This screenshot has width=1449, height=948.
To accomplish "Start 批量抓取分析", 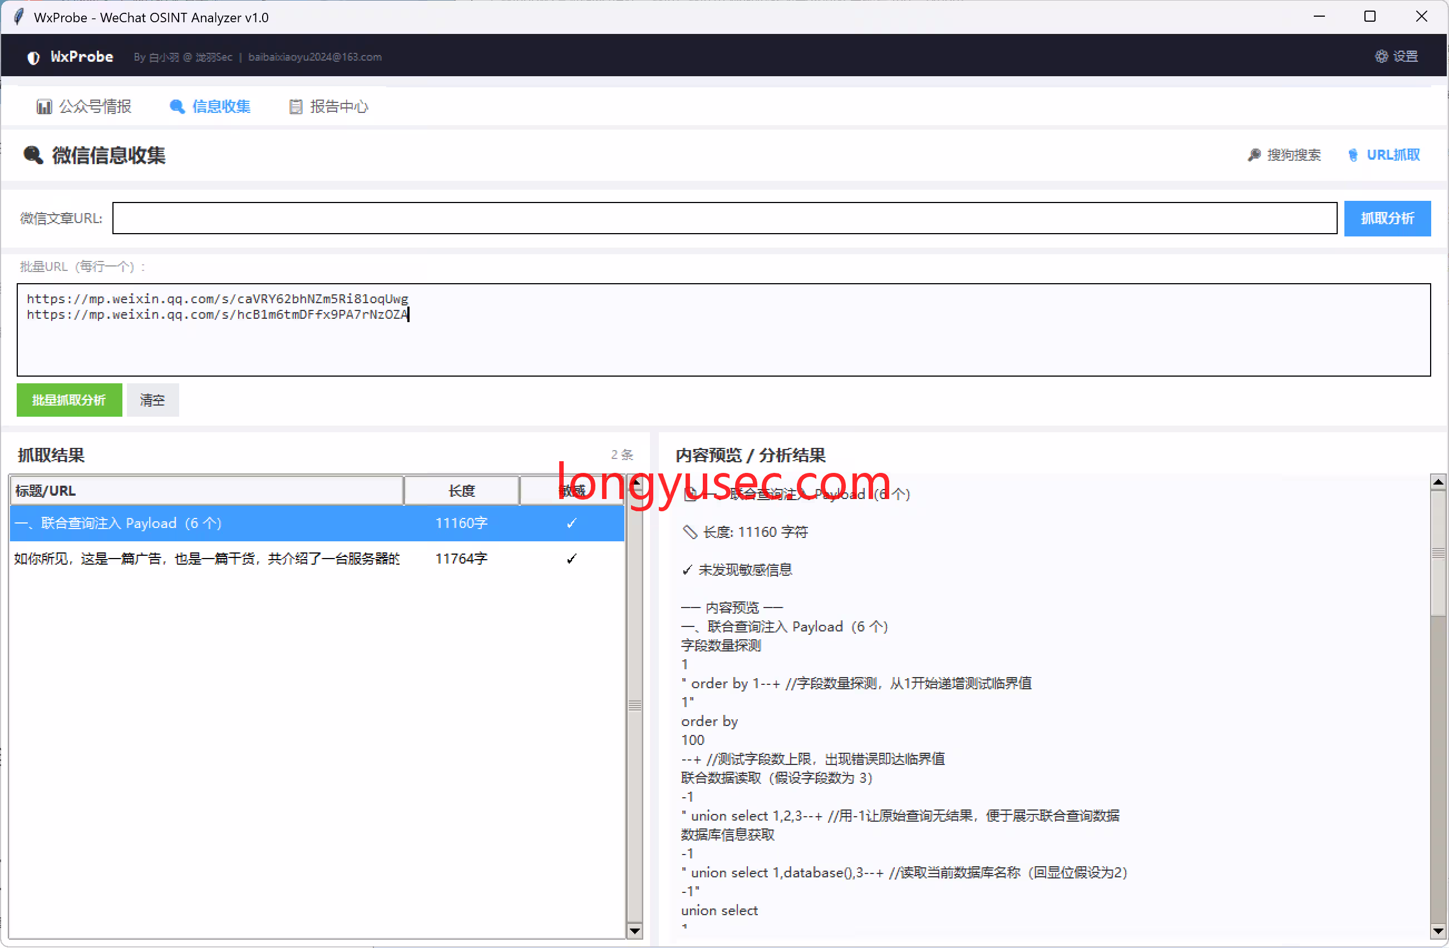I will click(69, 400).
